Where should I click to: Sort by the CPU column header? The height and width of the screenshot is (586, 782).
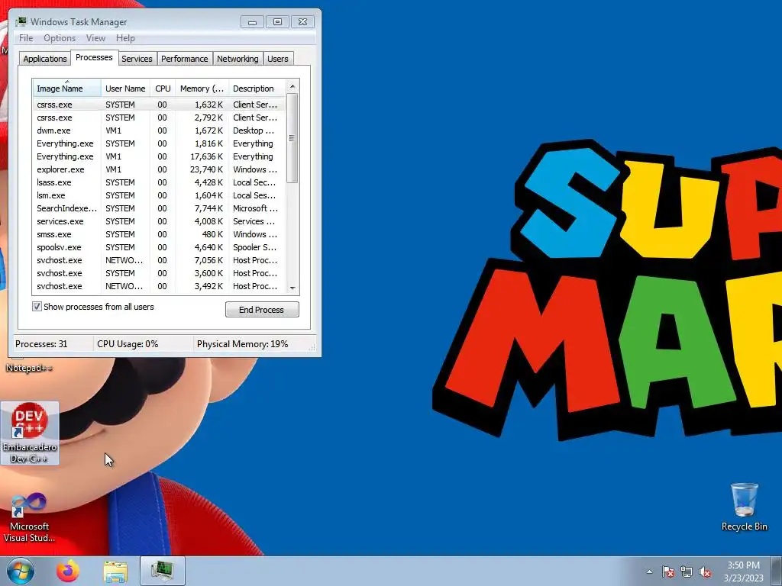coord(163,89)
